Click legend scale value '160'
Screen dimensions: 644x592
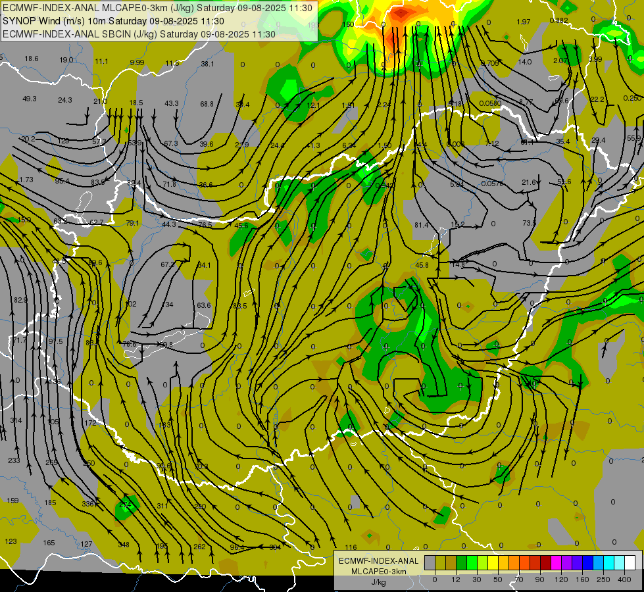582,580
